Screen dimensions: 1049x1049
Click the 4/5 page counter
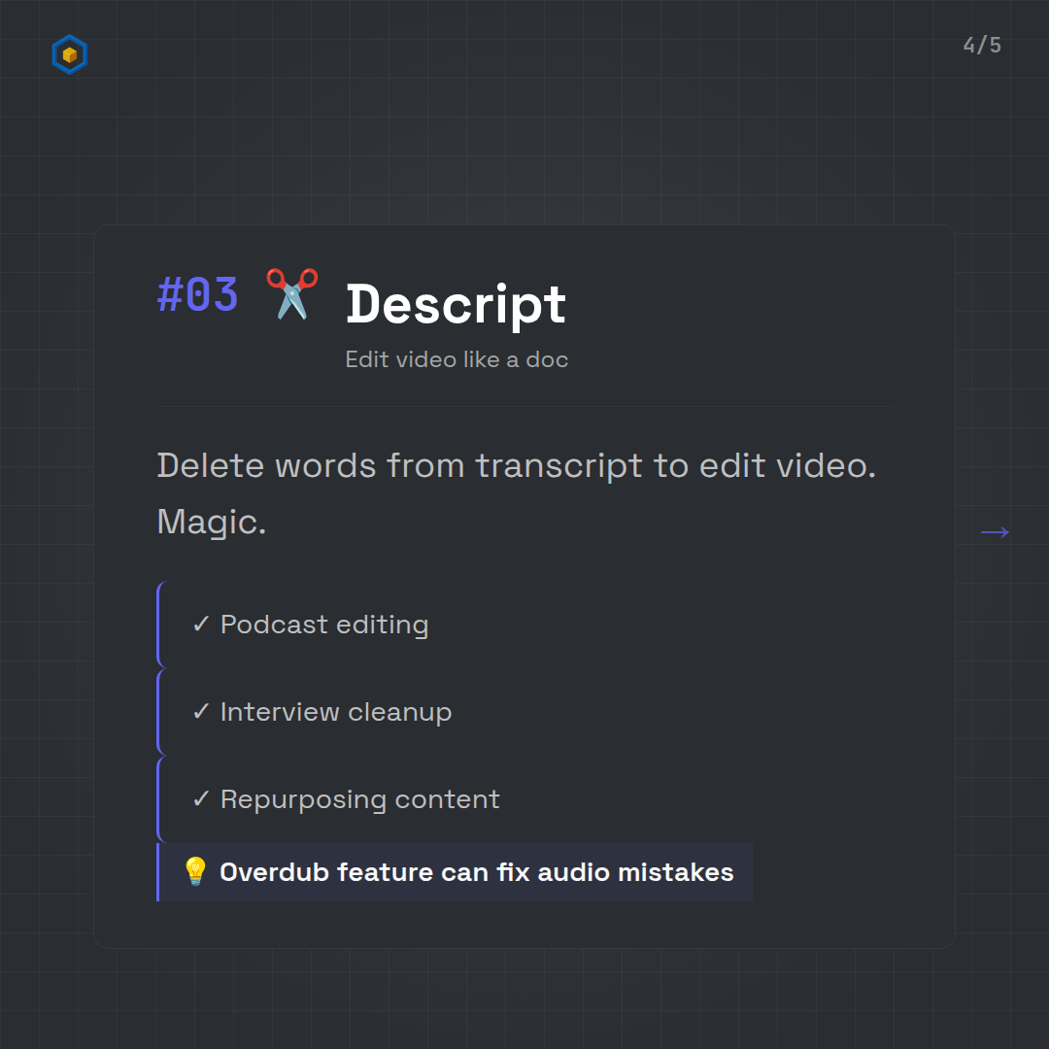pos(982,46)
